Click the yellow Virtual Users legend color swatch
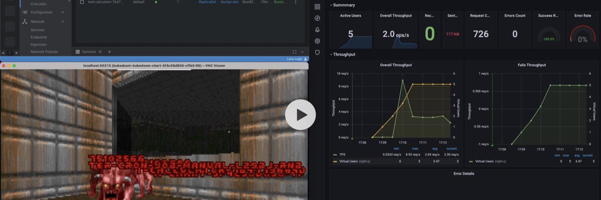Screen dimensions: 601x200 pos(335,161)
